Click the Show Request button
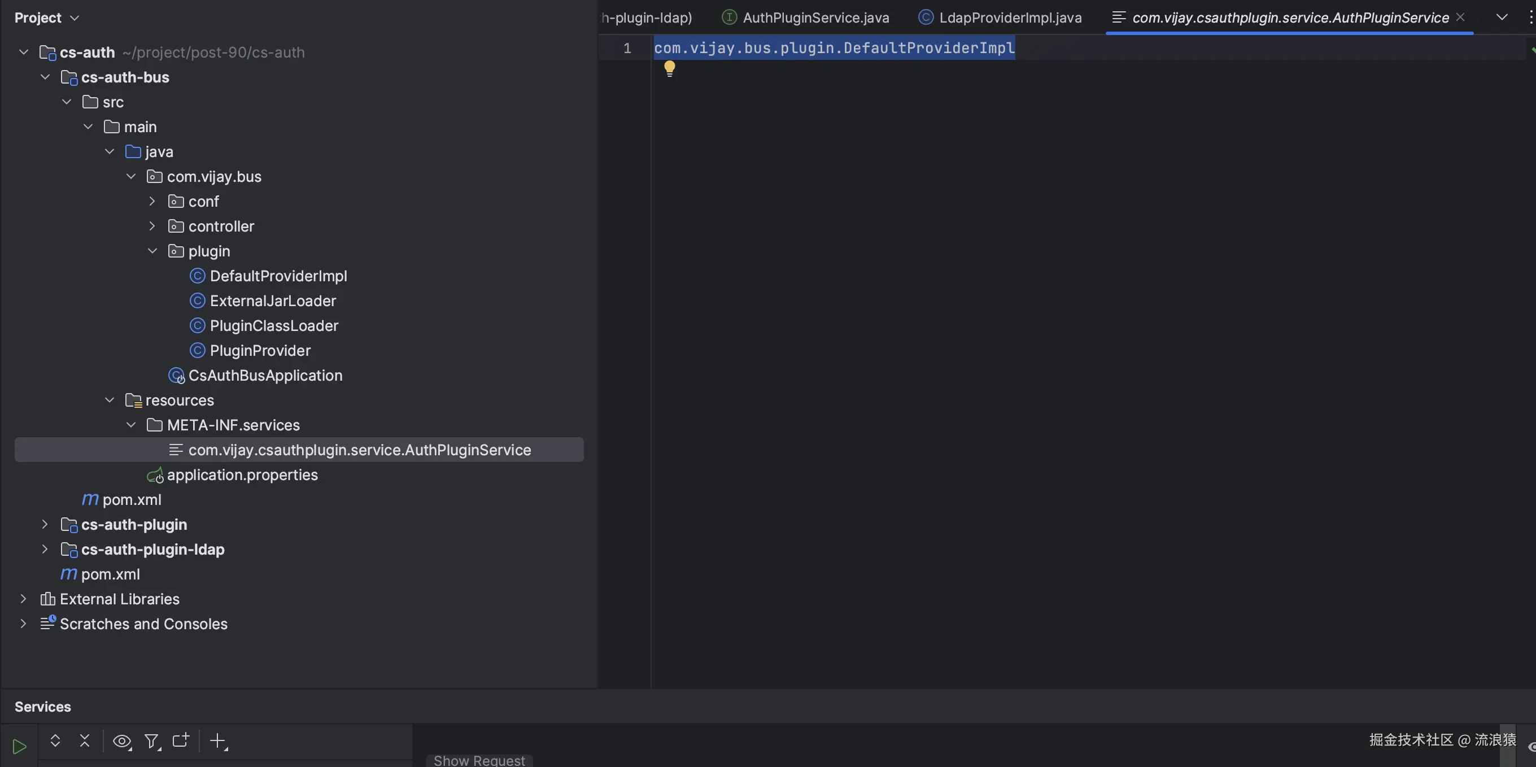 [x=479, y=760]
